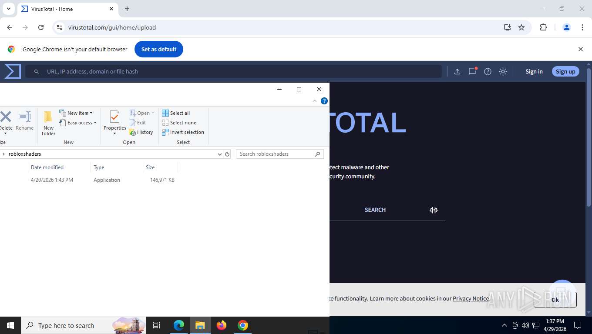Collapse the Explorer ribbon with the chevron

[x=315, y=101]
